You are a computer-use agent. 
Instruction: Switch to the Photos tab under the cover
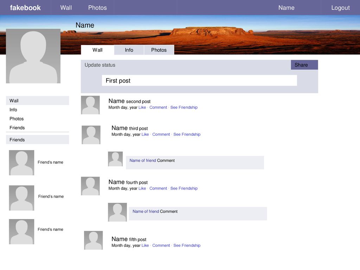point(159,50)
